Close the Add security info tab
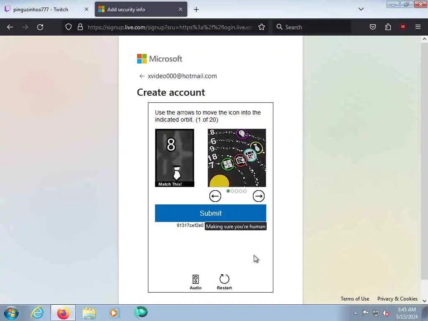This screenshot has height=321, width=428. coord(181,9)
